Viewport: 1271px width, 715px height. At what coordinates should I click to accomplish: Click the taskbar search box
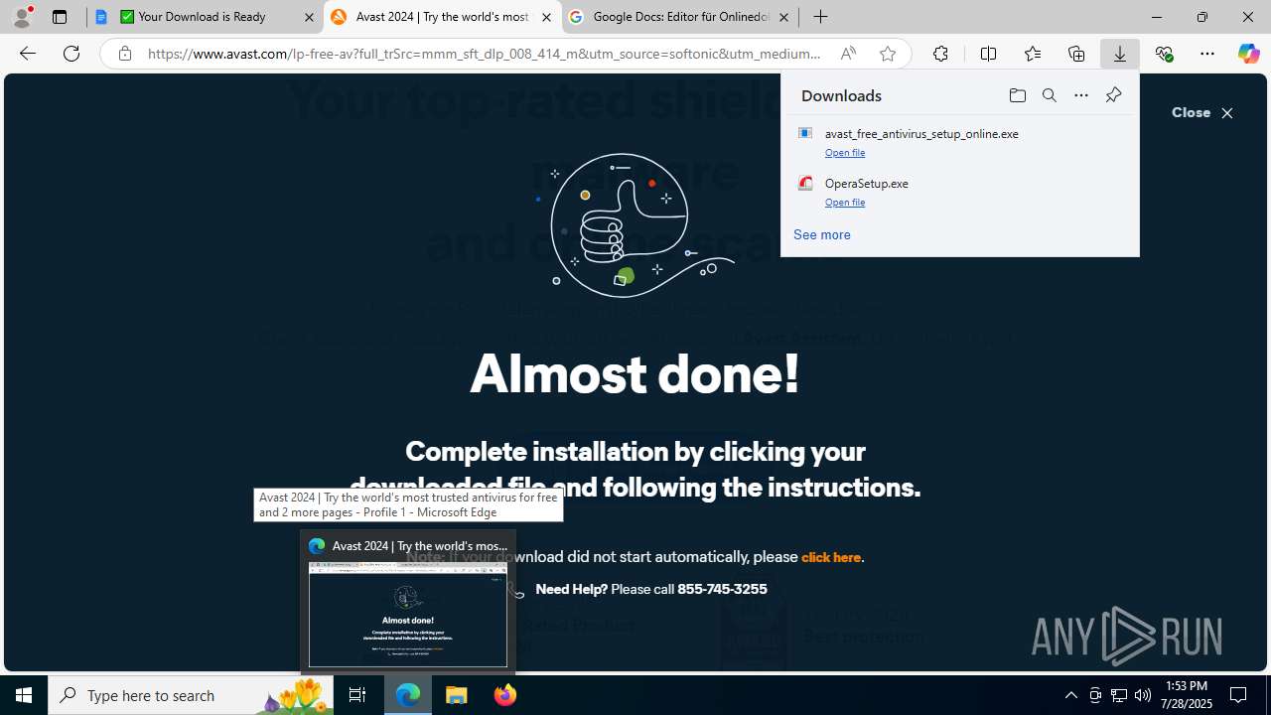[191, 695]
